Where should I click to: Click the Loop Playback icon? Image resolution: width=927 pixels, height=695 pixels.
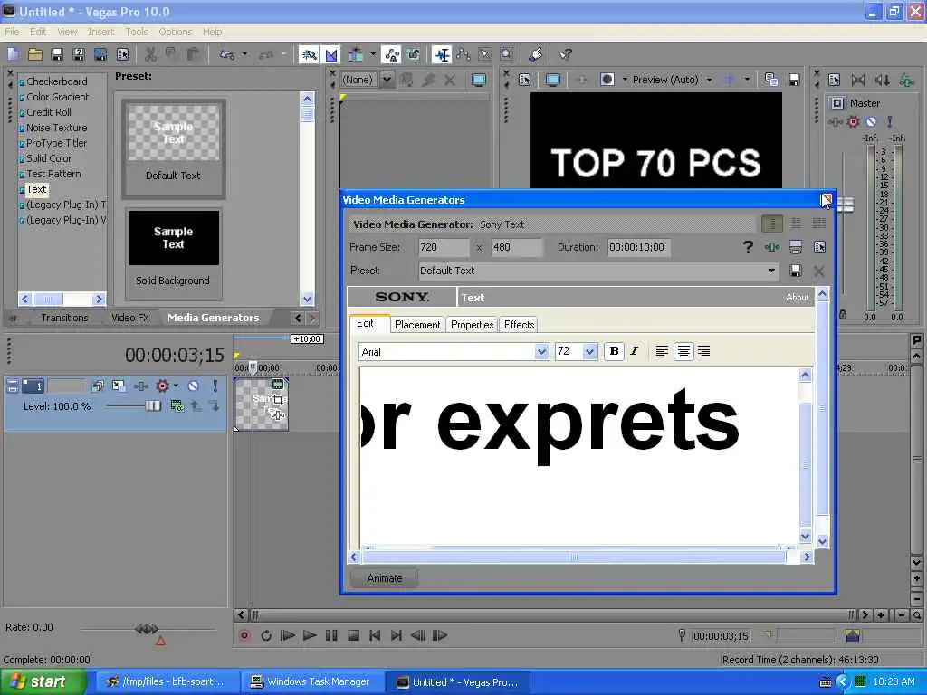(266, 636)
